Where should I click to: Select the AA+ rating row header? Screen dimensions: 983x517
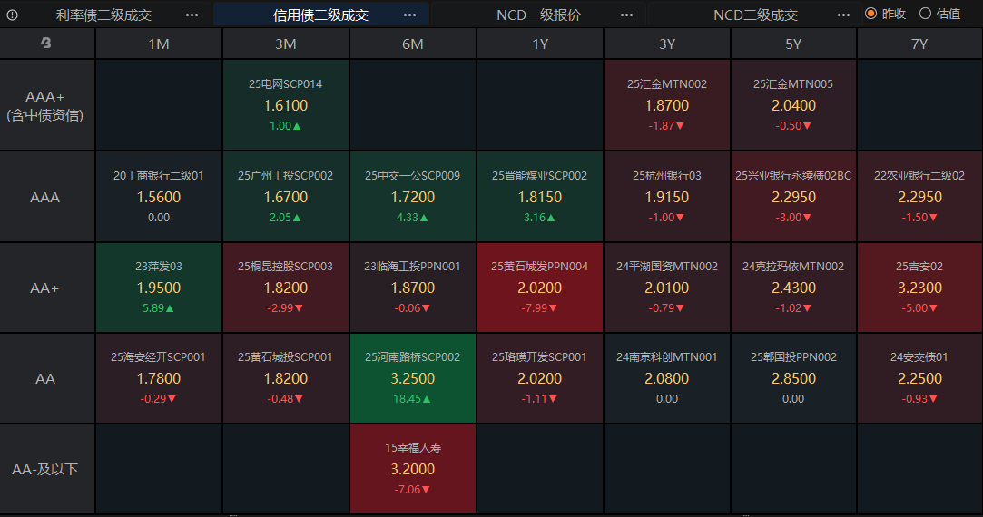pyautogui.click(x=47, y=288)
